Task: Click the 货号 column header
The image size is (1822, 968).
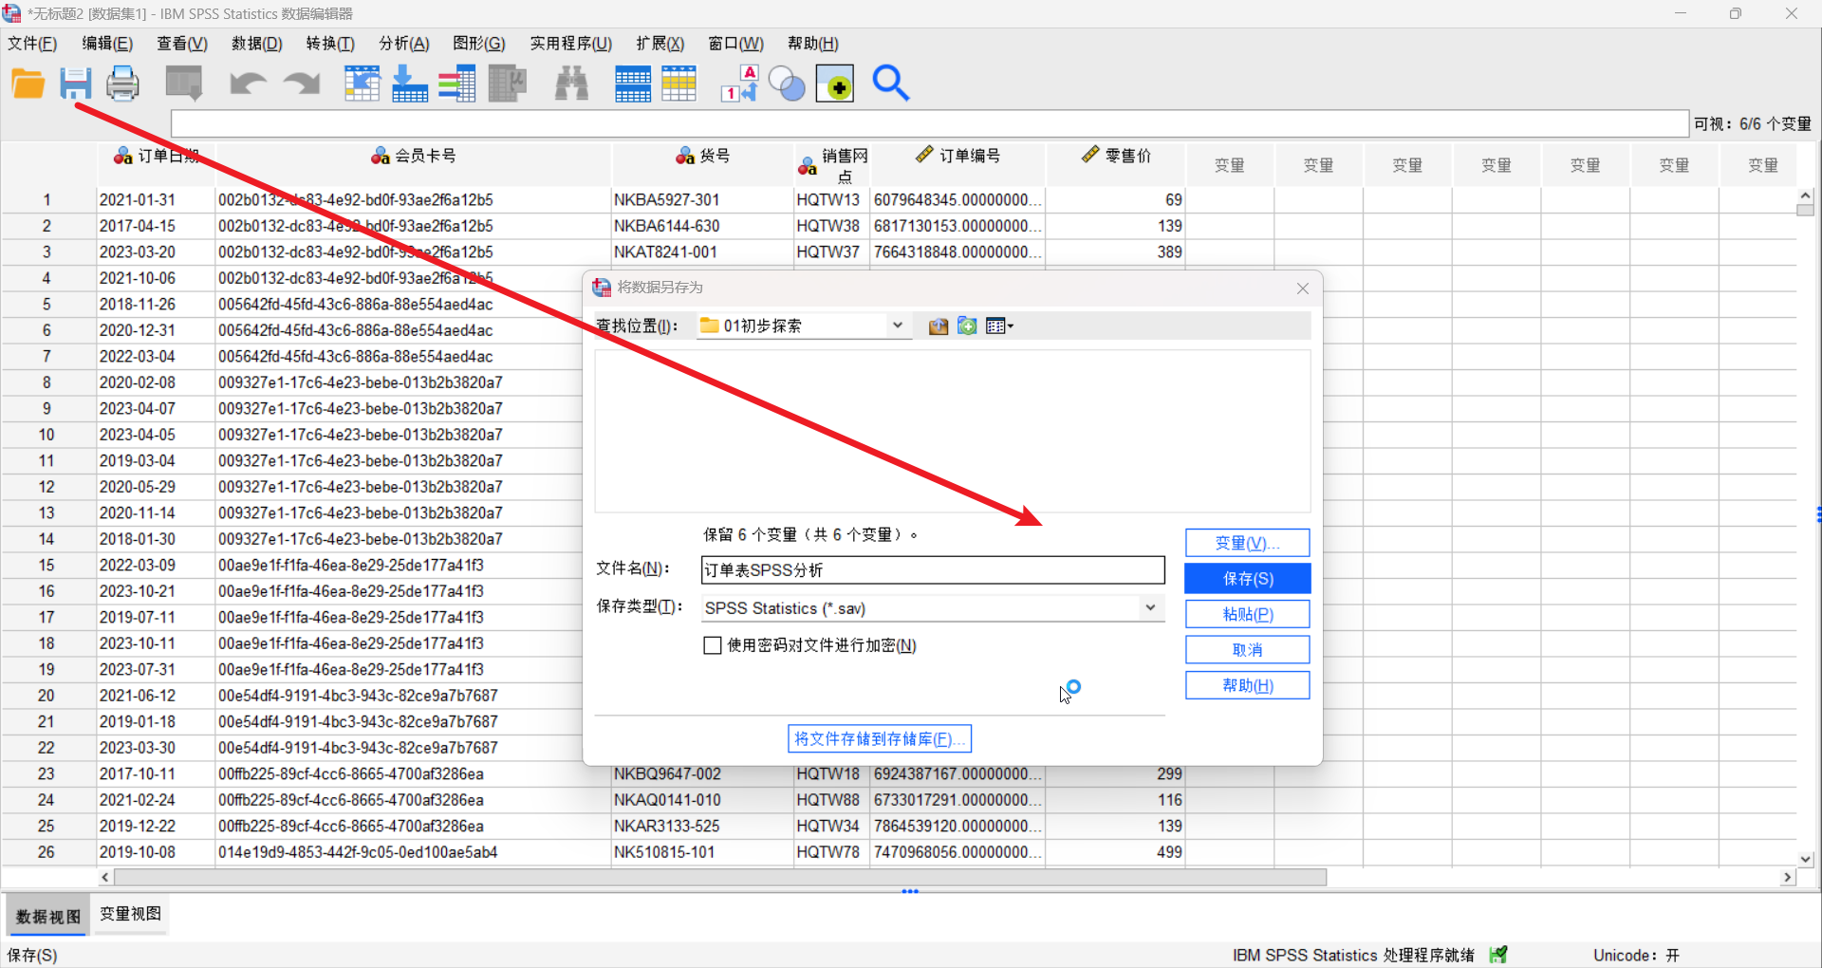Action: (x=702, y=164)
